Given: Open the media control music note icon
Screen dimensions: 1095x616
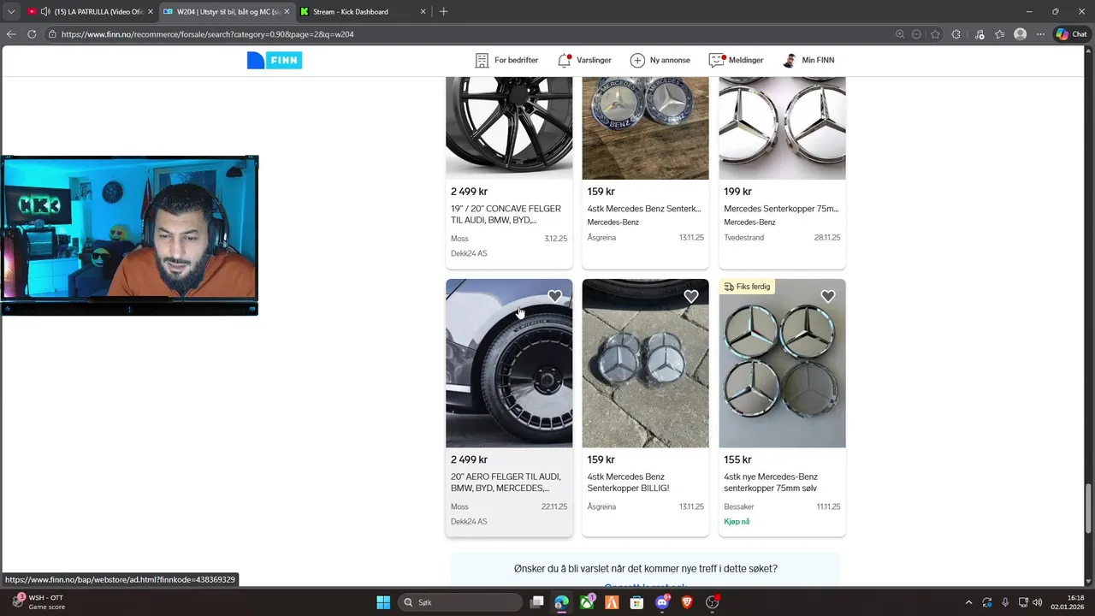Looking at the screenshot, I should [980, 34].
